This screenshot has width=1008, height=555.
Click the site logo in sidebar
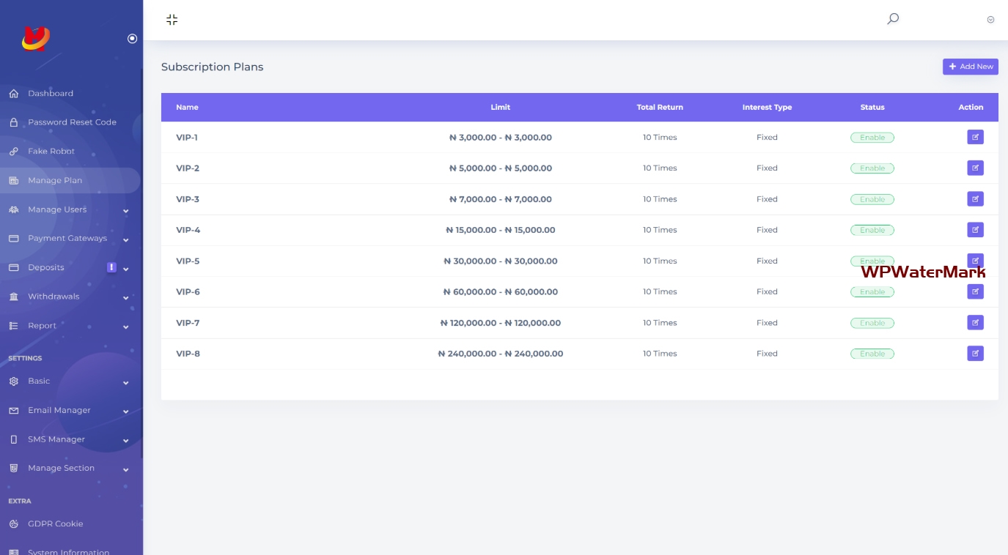(35, 38)
